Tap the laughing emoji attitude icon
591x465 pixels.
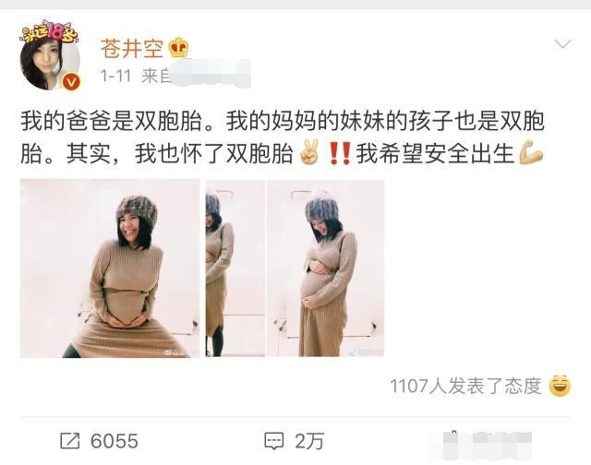(561, 386)
